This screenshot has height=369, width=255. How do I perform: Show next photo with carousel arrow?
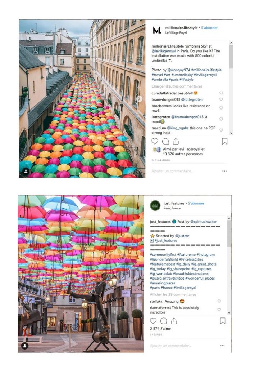140,99
